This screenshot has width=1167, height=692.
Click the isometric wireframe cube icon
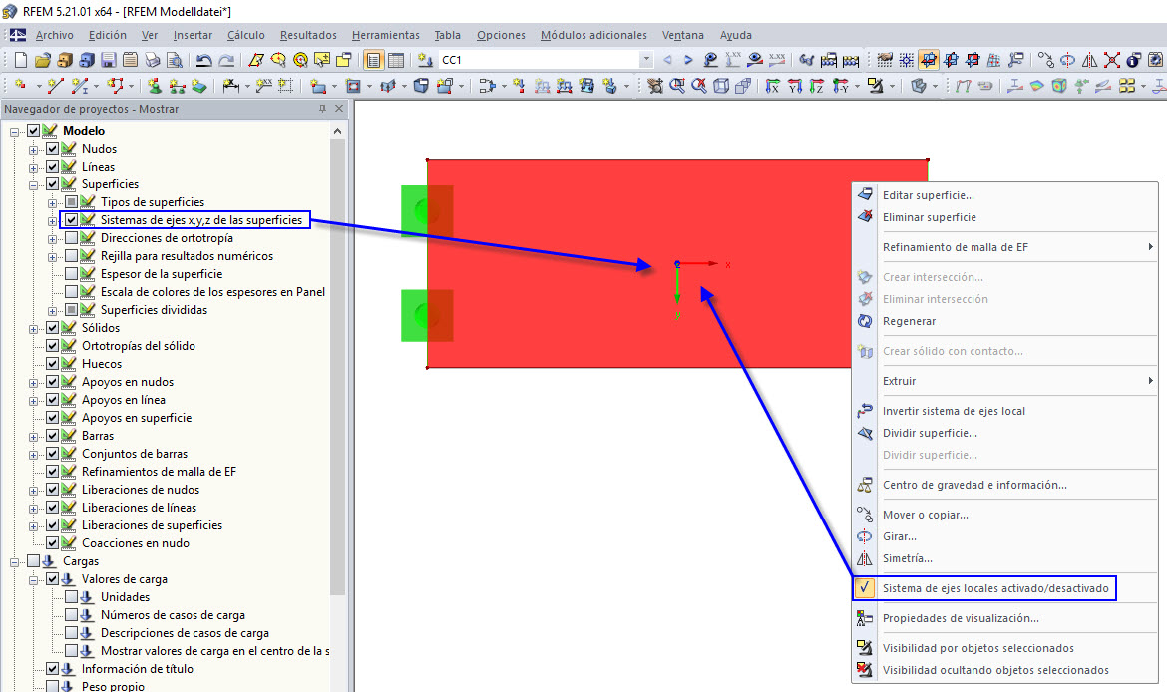(x=720, y=87)
